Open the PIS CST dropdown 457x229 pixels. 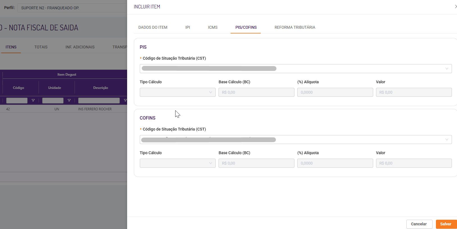(x=296, y=69)
